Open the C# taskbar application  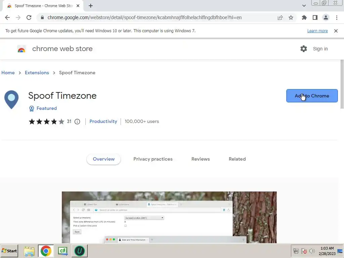click(x=63, y=251)
